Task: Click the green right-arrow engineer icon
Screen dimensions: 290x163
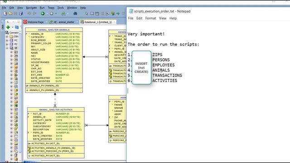Action: click(118, 14)
